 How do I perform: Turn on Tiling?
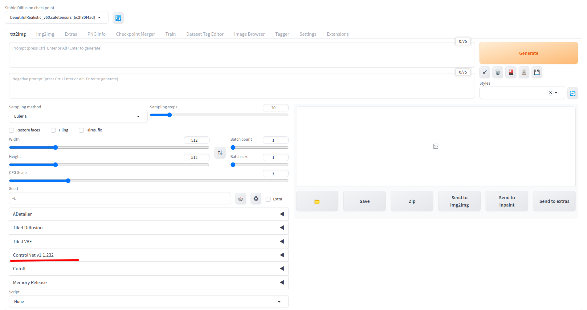pyautogui.click(x=53, y=130)
